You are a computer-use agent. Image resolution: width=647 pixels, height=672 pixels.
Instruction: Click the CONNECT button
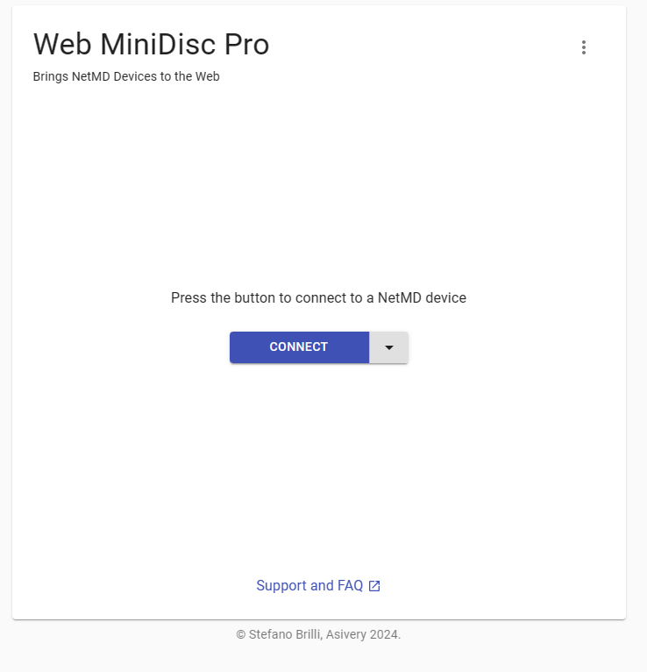pos(299,347)
